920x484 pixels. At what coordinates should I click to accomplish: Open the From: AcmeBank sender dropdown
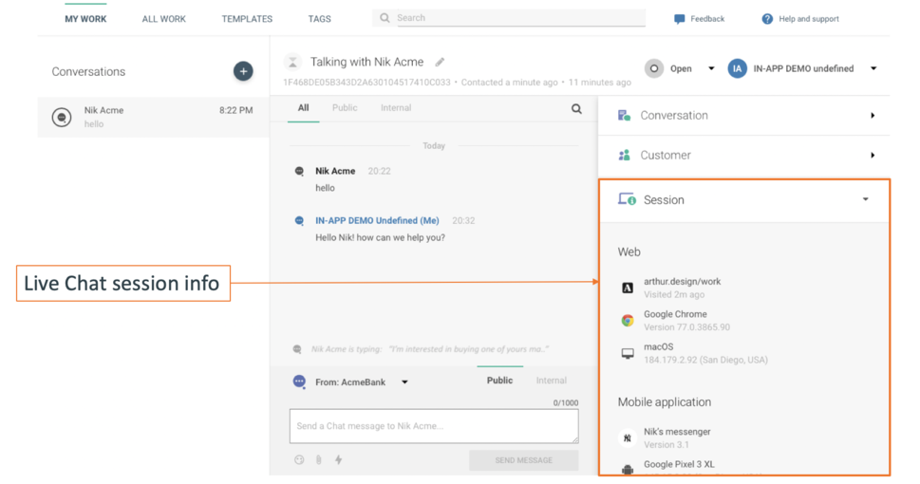[x=404, y=382]
